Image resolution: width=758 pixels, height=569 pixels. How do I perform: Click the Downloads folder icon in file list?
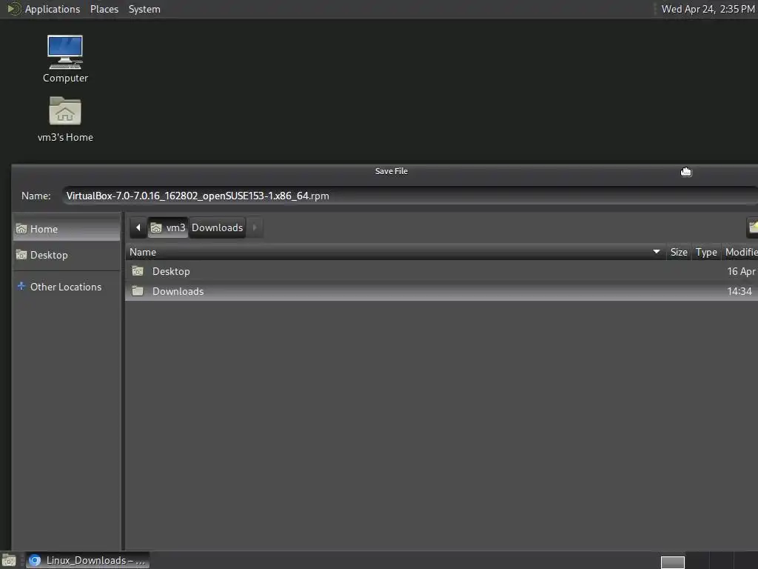(138, 290)
